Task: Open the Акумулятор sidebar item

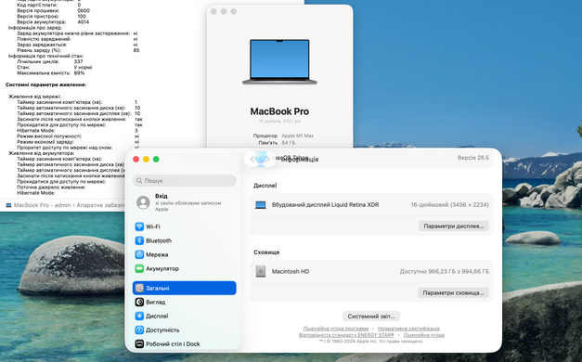Action: pos(184,268)
